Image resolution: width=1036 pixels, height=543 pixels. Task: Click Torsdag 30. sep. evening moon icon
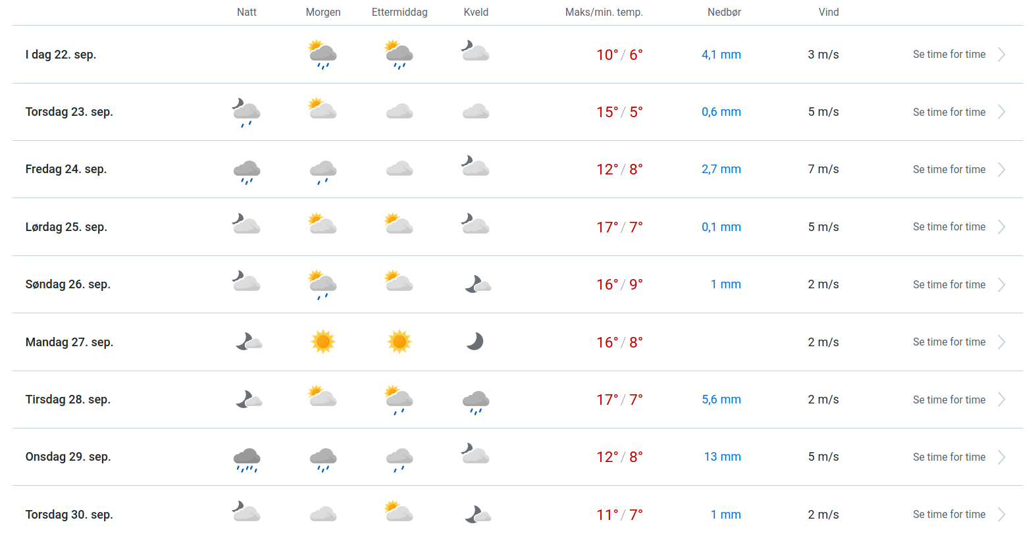(478, 514)
